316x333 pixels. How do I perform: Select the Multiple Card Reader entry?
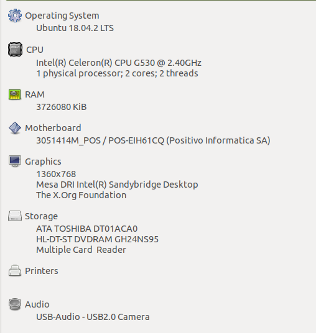[x=81, y=250]
